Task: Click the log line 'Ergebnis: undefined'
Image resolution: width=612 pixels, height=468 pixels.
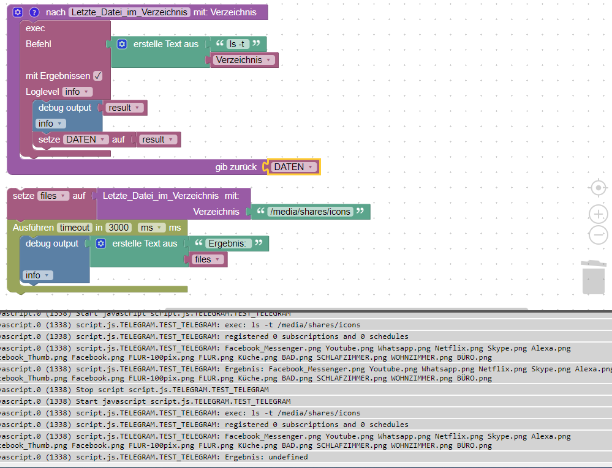Action: [x=306, y=457]
